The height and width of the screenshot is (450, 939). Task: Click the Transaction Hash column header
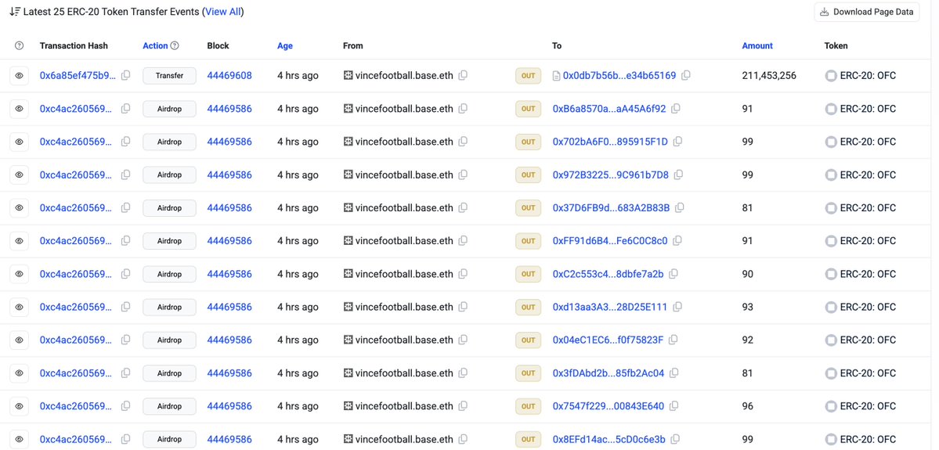point(74,45)
